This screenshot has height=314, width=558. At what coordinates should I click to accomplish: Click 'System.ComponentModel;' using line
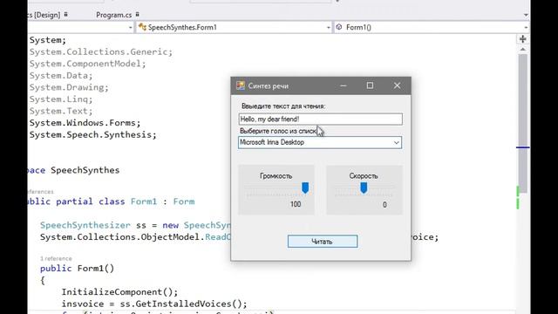87,64
